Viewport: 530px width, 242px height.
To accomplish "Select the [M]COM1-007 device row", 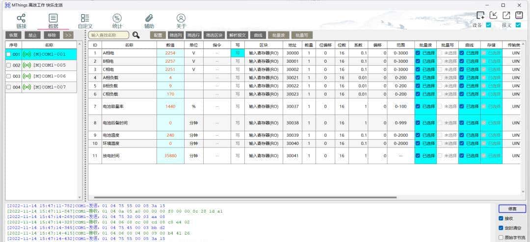I will [41, 87].
